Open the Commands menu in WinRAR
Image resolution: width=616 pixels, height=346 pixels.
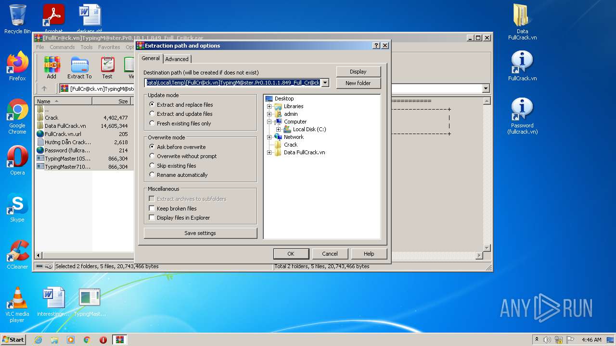62,47
